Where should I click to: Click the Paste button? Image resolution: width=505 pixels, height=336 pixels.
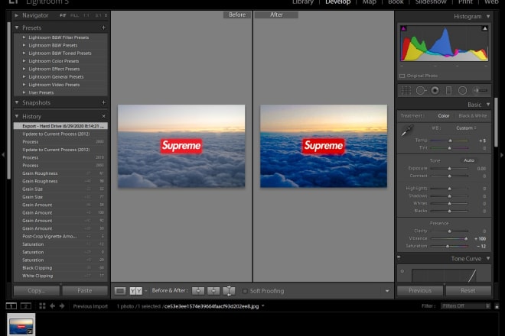(x=85, y=291)
